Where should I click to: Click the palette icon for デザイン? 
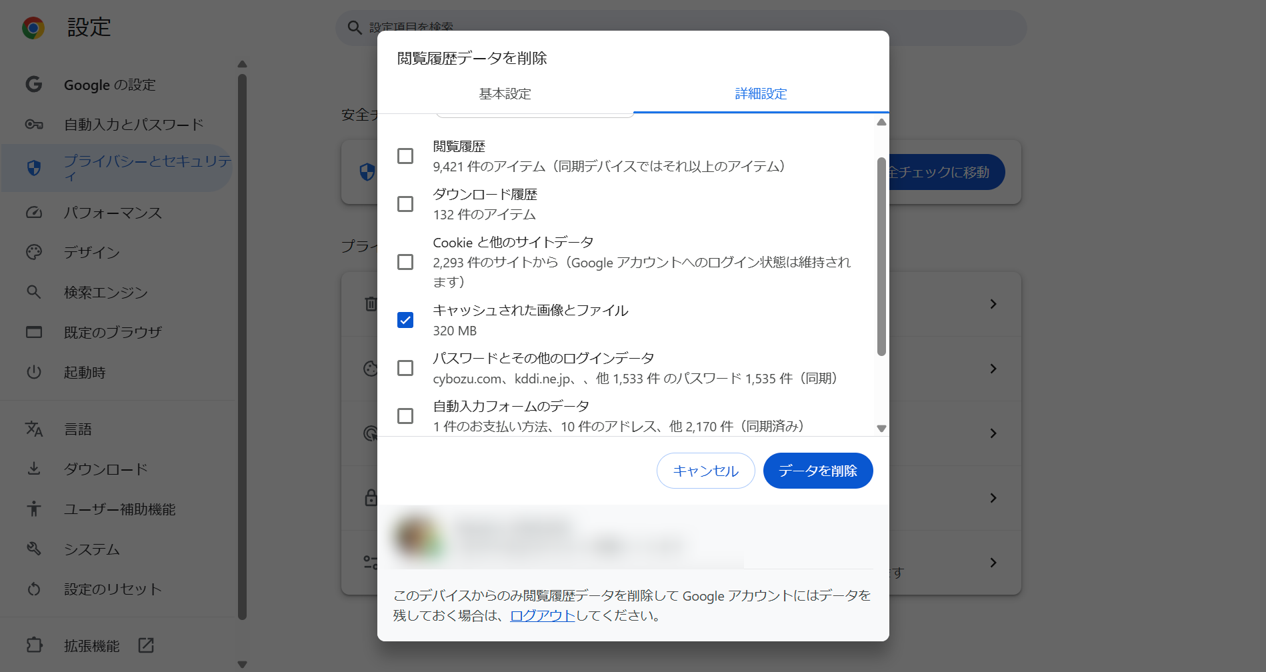pyautogui.click(x=34, y=252)
